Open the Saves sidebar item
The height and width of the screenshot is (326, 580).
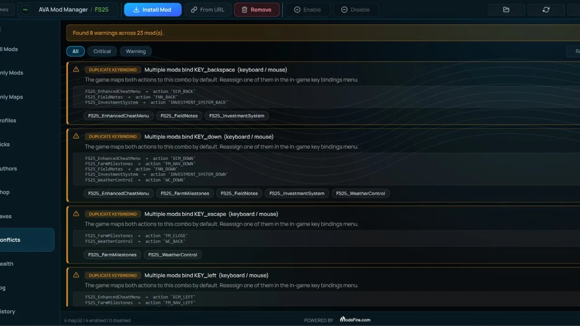pyautogui.click(x=27, y=216)
